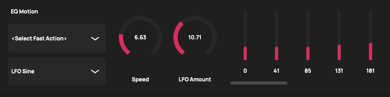Click the horizontal scrollbar below the sliders

coord(259,83)
